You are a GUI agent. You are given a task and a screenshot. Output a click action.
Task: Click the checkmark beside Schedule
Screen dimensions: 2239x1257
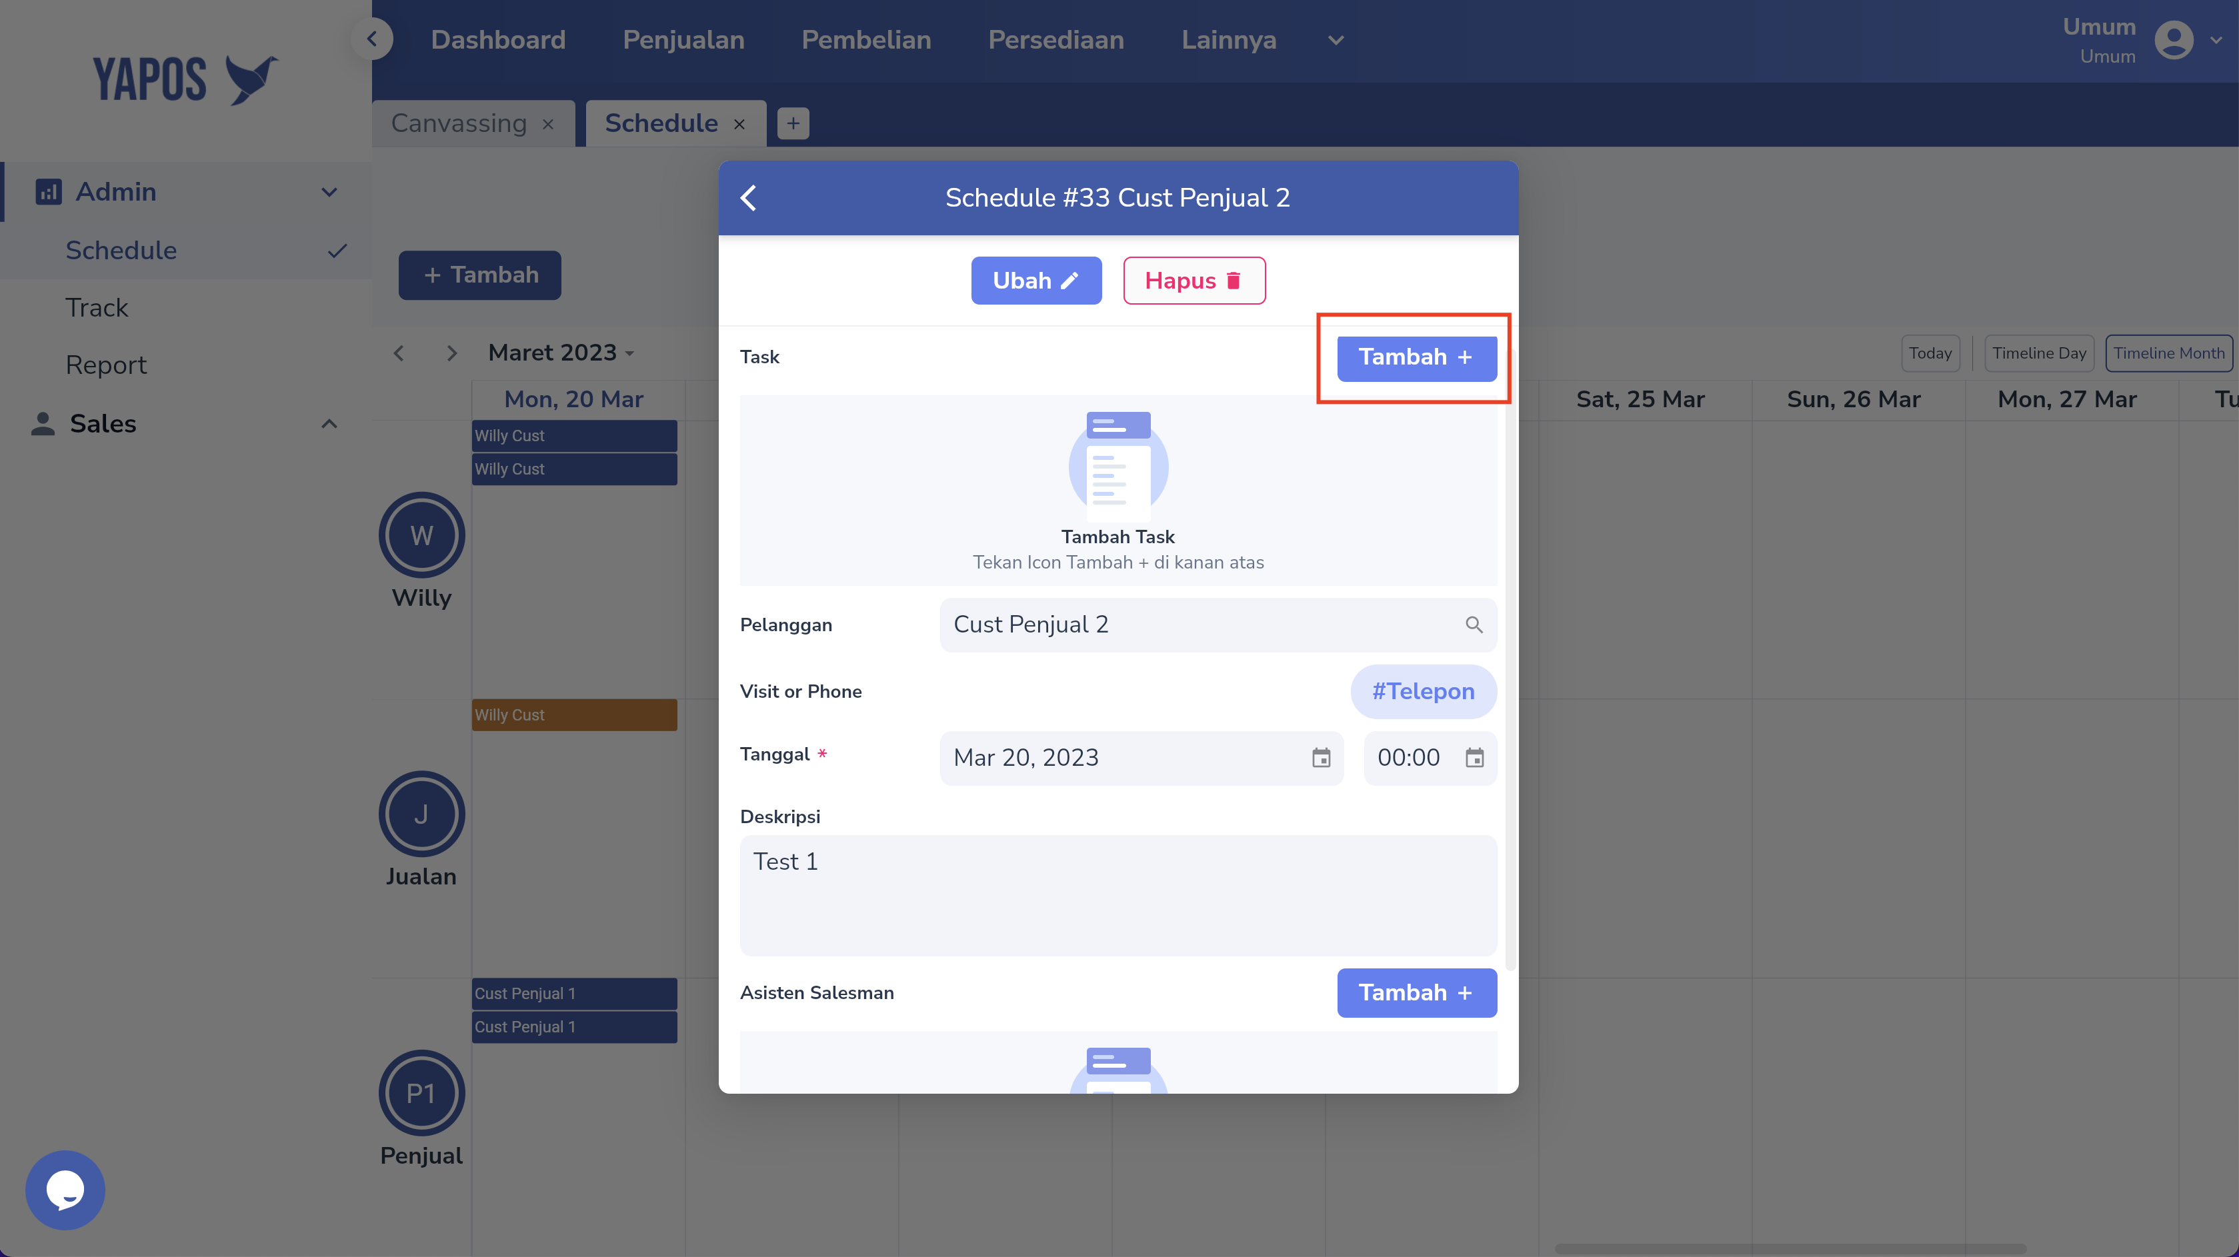point(337,251)
